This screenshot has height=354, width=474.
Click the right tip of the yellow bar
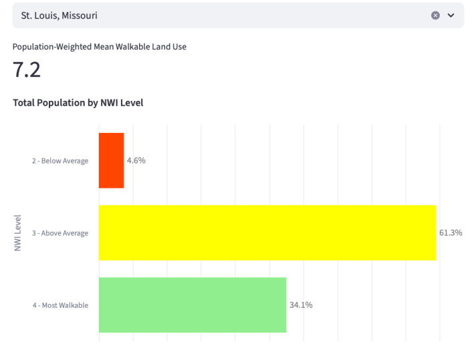pos(433,232)
